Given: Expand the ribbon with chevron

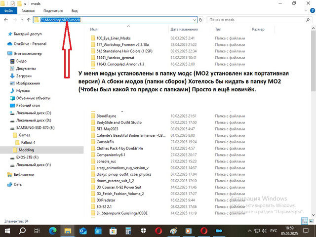Looking at the screenshot, I should pyautogui.click(x=306, y=10).
